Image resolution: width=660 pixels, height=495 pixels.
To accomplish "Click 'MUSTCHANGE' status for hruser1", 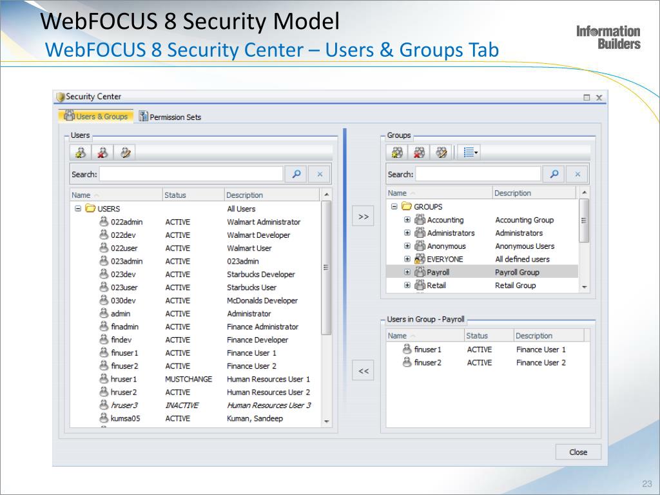I will (x=189, y=379).
